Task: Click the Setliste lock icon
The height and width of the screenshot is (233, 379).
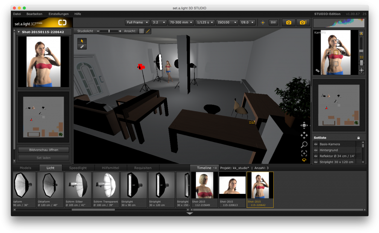Action: (x=358, y=138)
